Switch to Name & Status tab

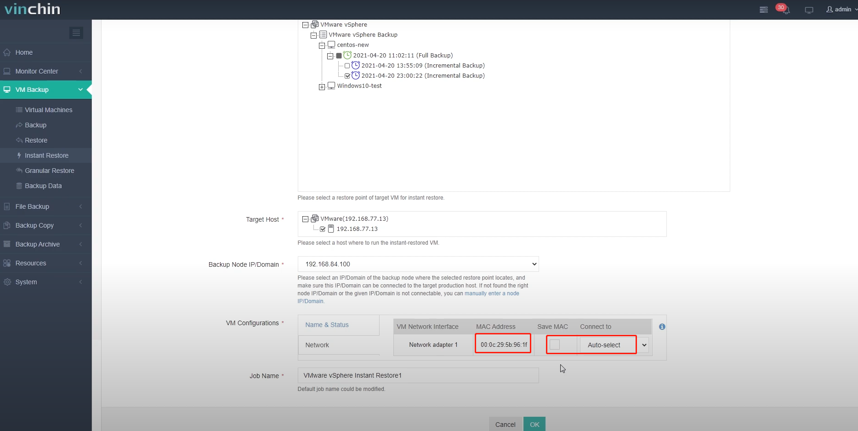[x=339, y=325]
